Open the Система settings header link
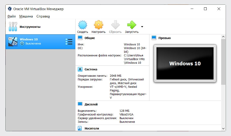Screen dimensions: 231x136 (91, 69)
